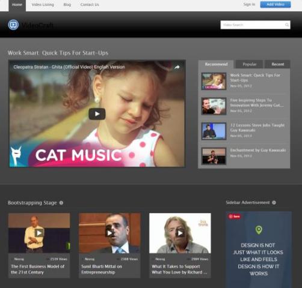Click the Work Smart Quick Tips page heading
The image size is (302, 288).
[x=58, y=53]
